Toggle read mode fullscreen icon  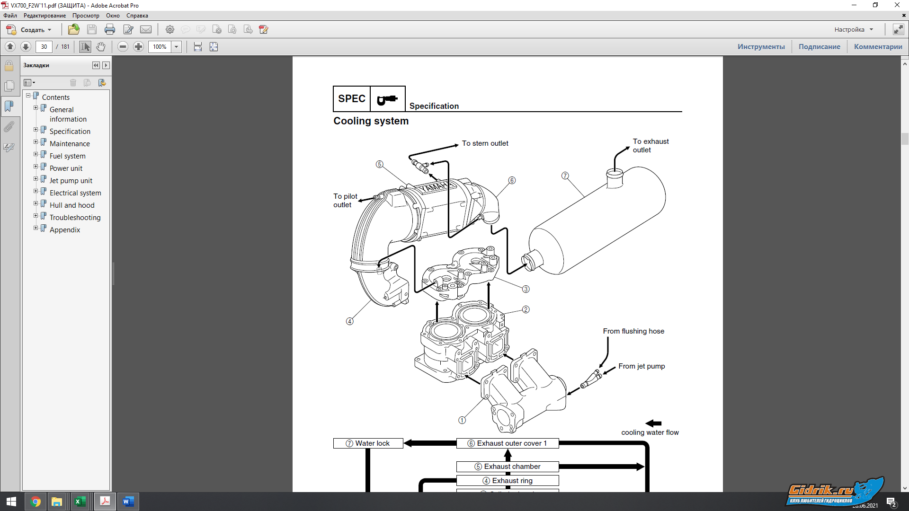click(898, 30)
